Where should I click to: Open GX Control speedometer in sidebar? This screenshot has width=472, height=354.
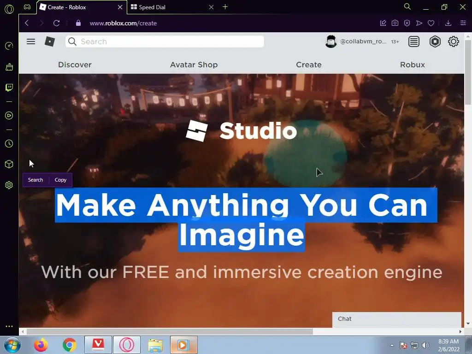9,46
